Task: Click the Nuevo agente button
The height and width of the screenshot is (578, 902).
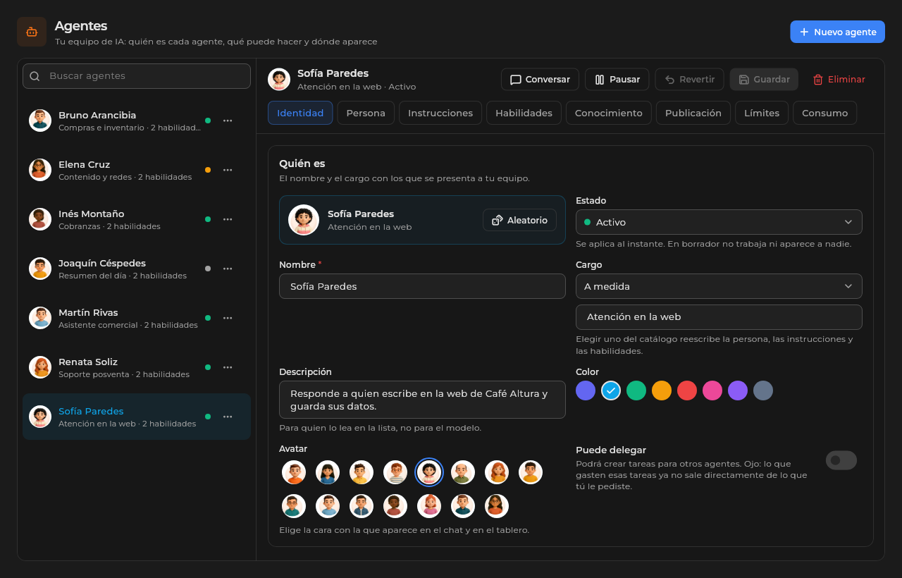Action: coord(837,32)
